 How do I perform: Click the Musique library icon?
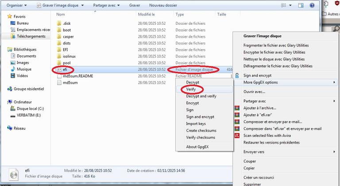(x=13, y=70)
